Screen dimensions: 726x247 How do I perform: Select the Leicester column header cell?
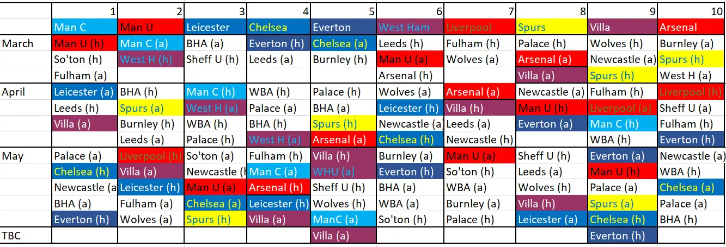(x=215, y=27)
